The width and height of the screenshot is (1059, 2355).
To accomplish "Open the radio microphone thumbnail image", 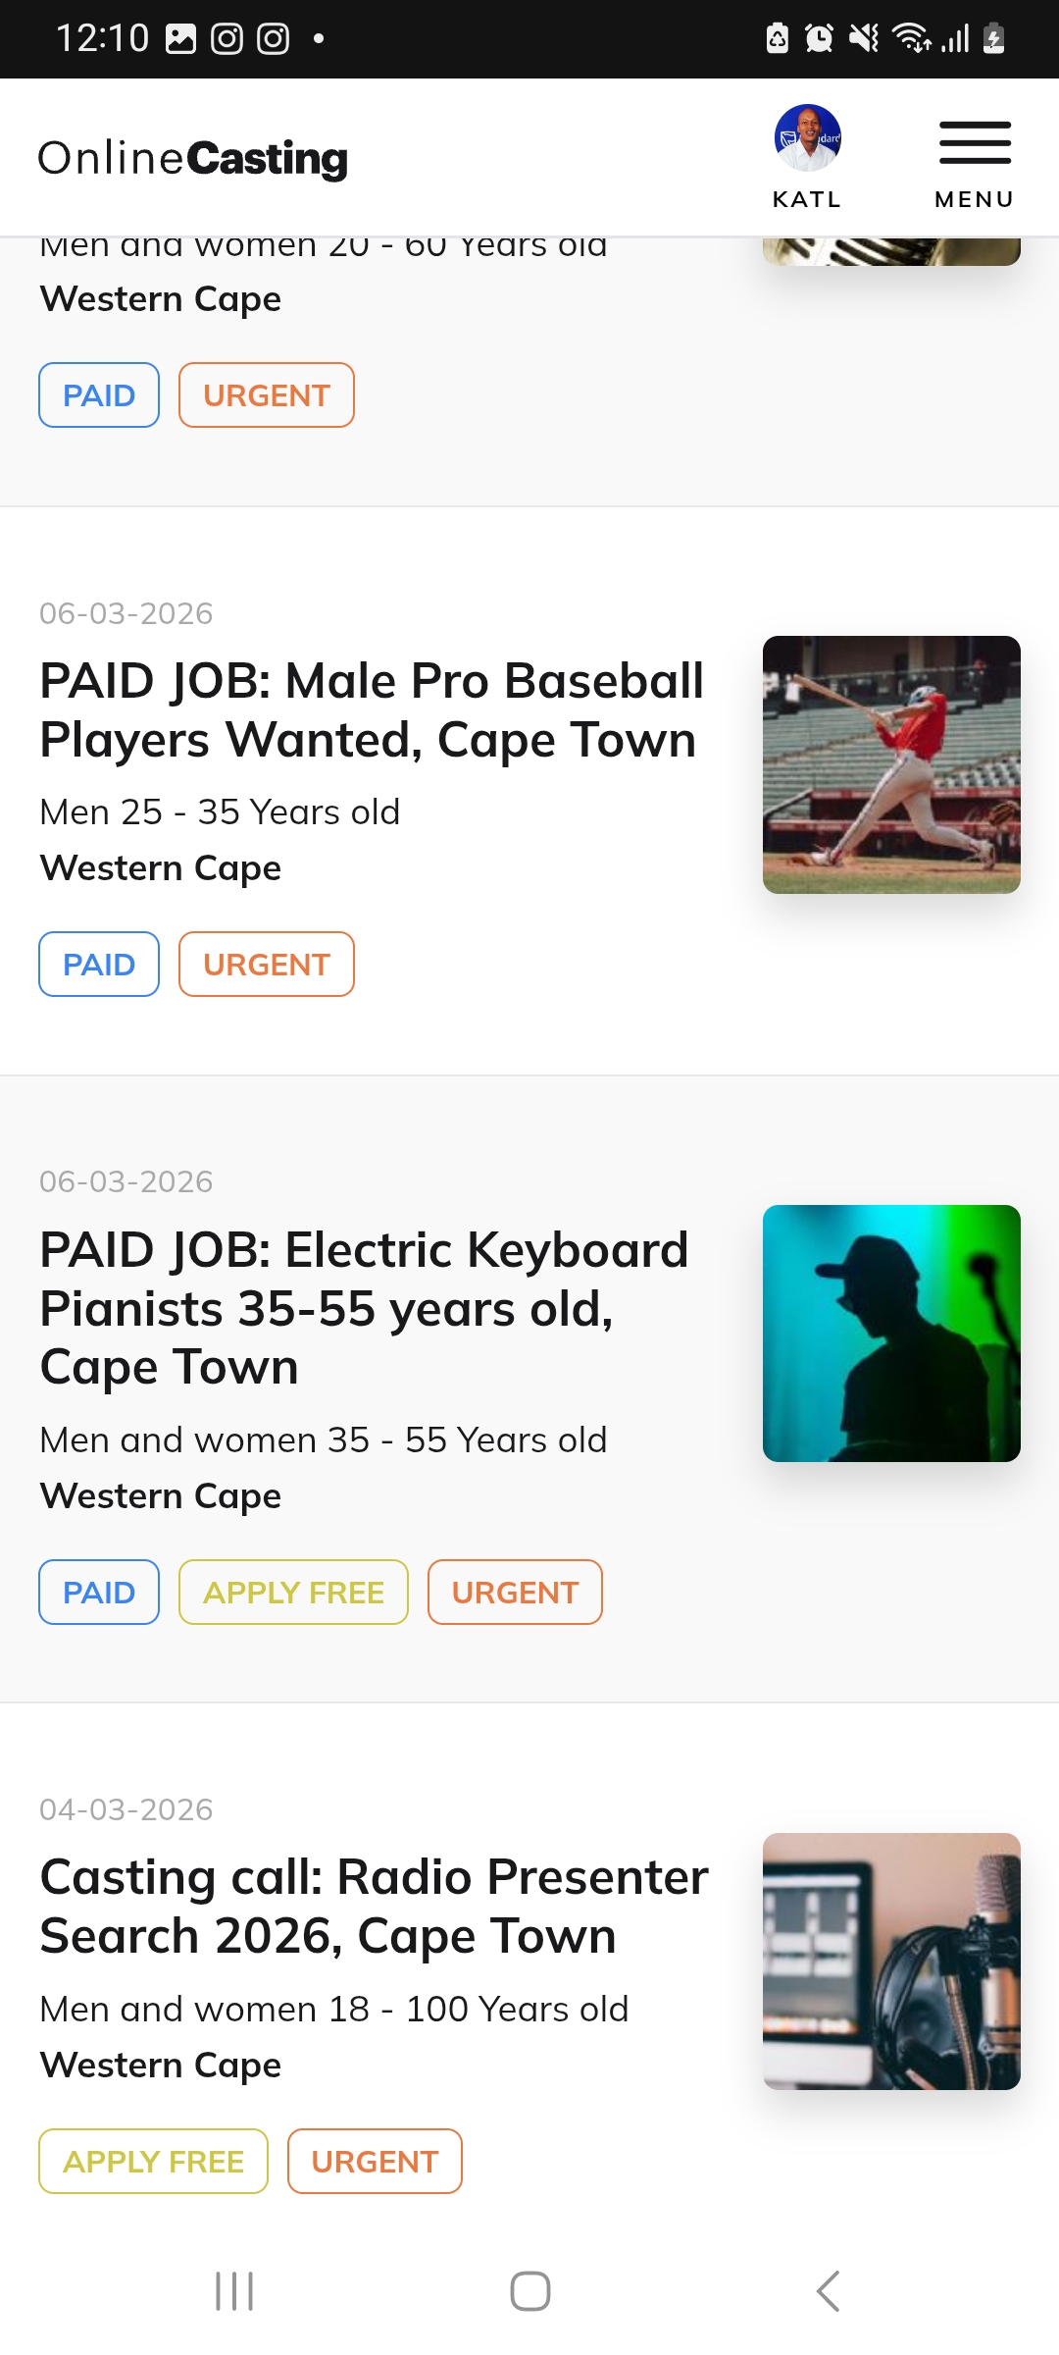I will coord(891,1962).
